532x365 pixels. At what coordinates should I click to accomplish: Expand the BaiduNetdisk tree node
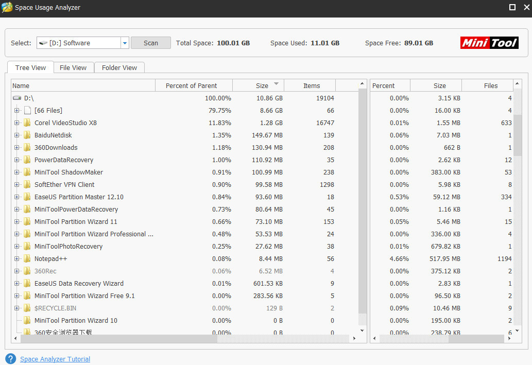point(16,135)
